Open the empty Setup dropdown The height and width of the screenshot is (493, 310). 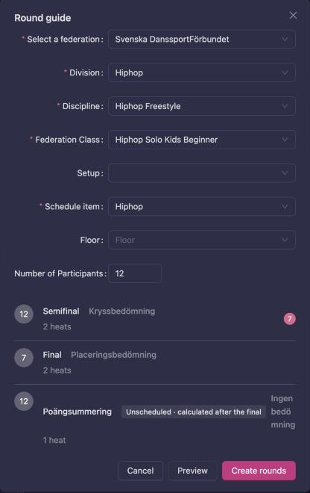click(202, 173)
